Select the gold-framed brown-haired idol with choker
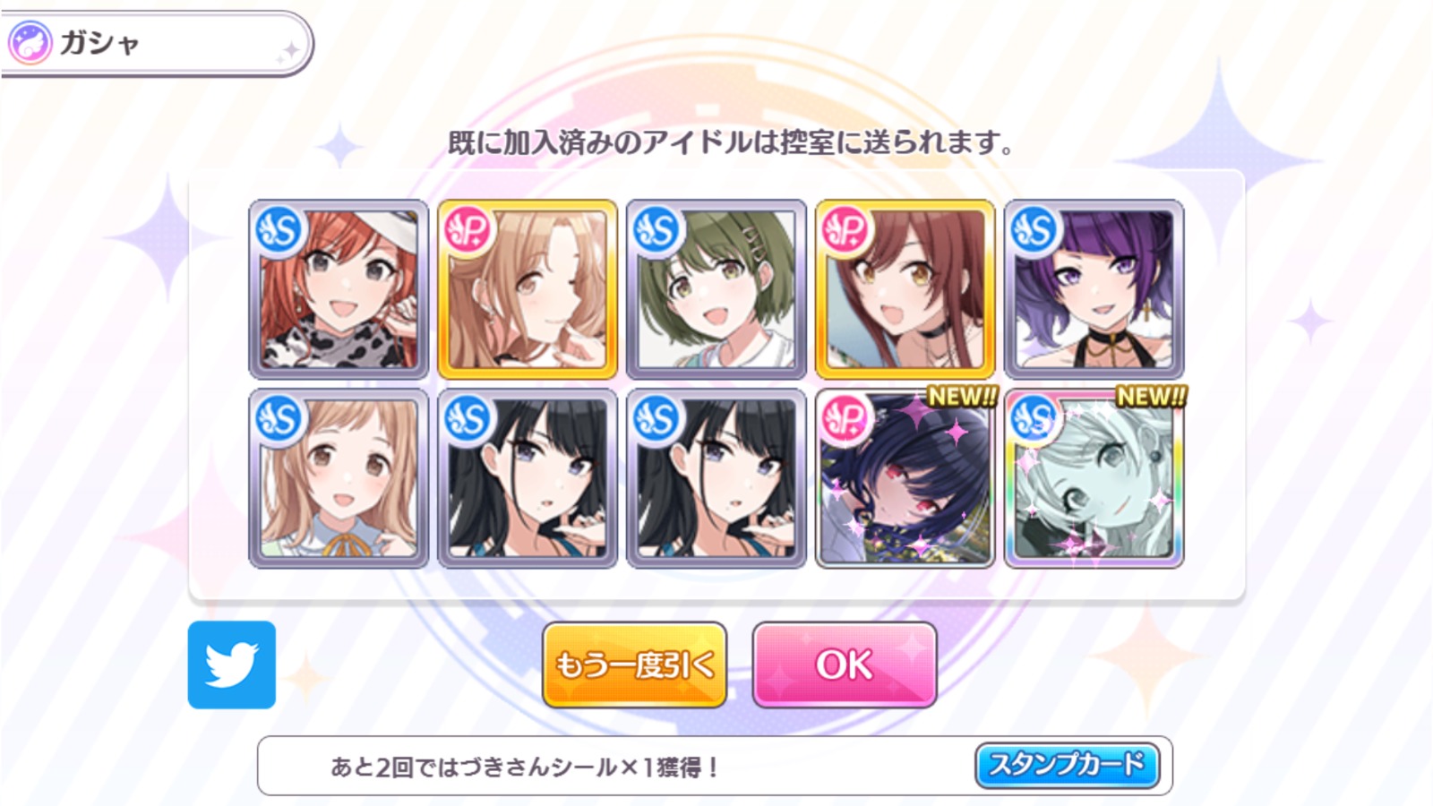This screenshot has width=1433, height=806. tap(905, 289)
